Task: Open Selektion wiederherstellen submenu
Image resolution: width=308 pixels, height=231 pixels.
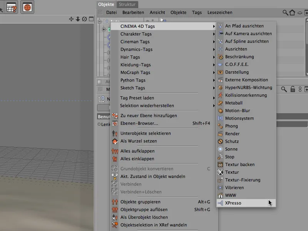Action: click(163, 105)
